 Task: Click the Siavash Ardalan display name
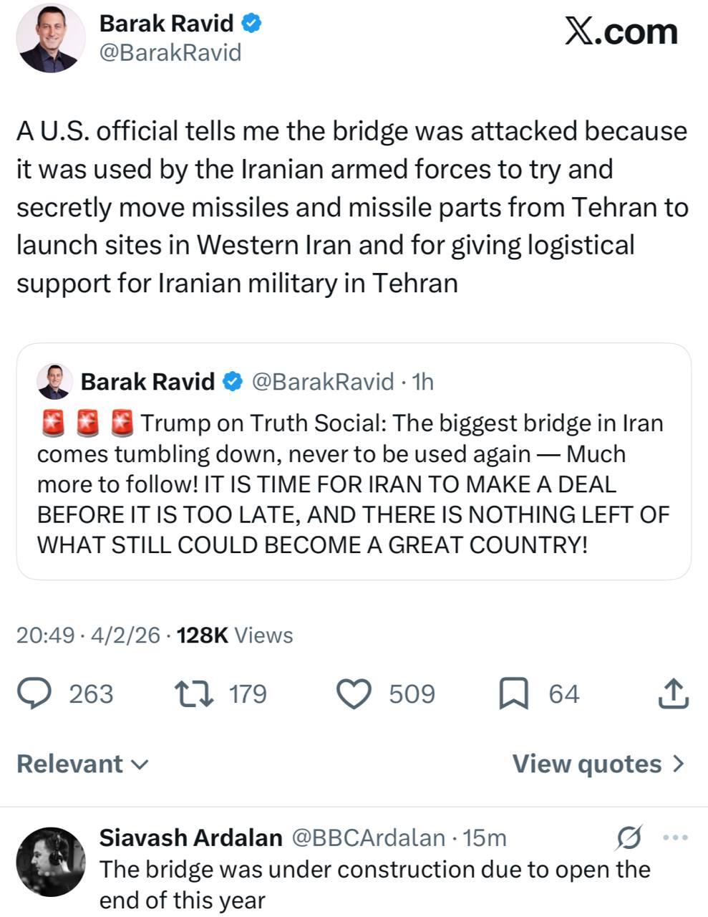point(190,837)
